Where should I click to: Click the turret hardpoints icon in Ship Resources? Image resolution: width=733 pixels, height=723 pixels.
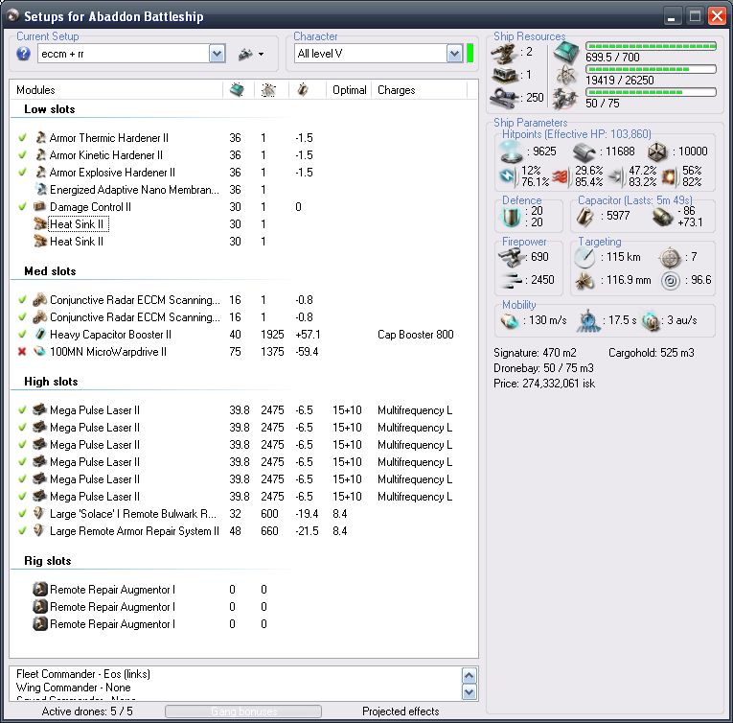tap(504, 53)
